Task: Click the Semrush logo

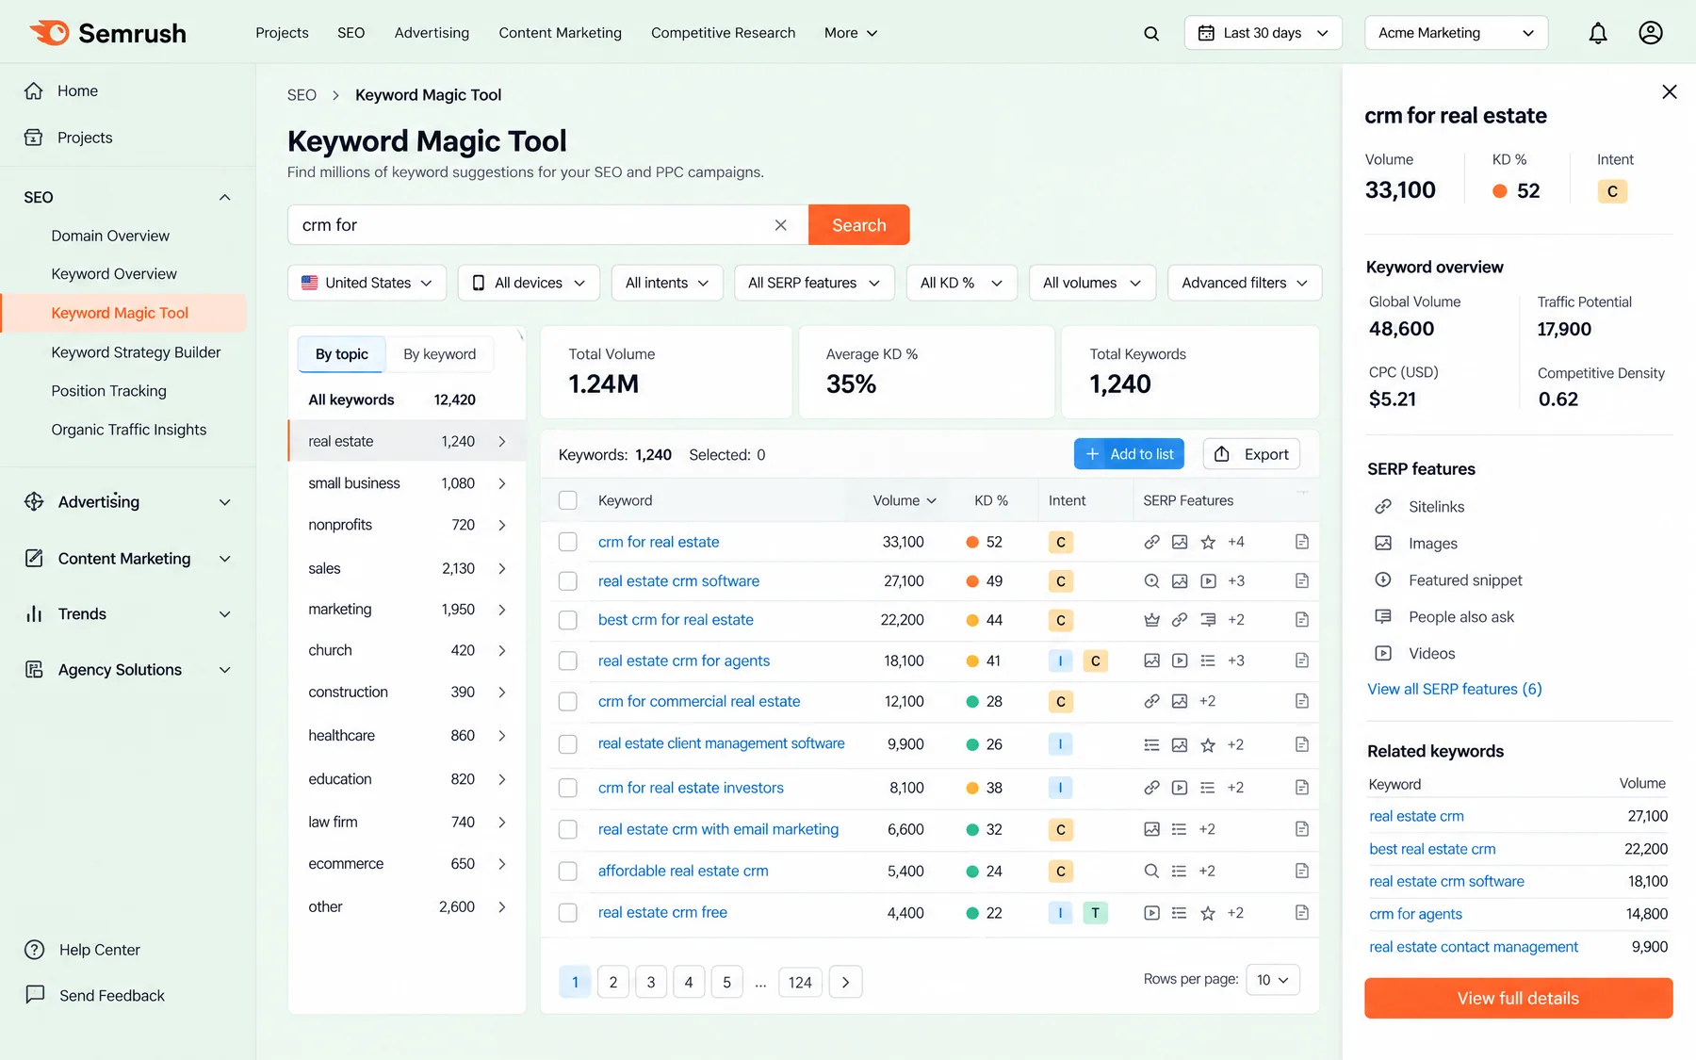Action: (107, 33)
